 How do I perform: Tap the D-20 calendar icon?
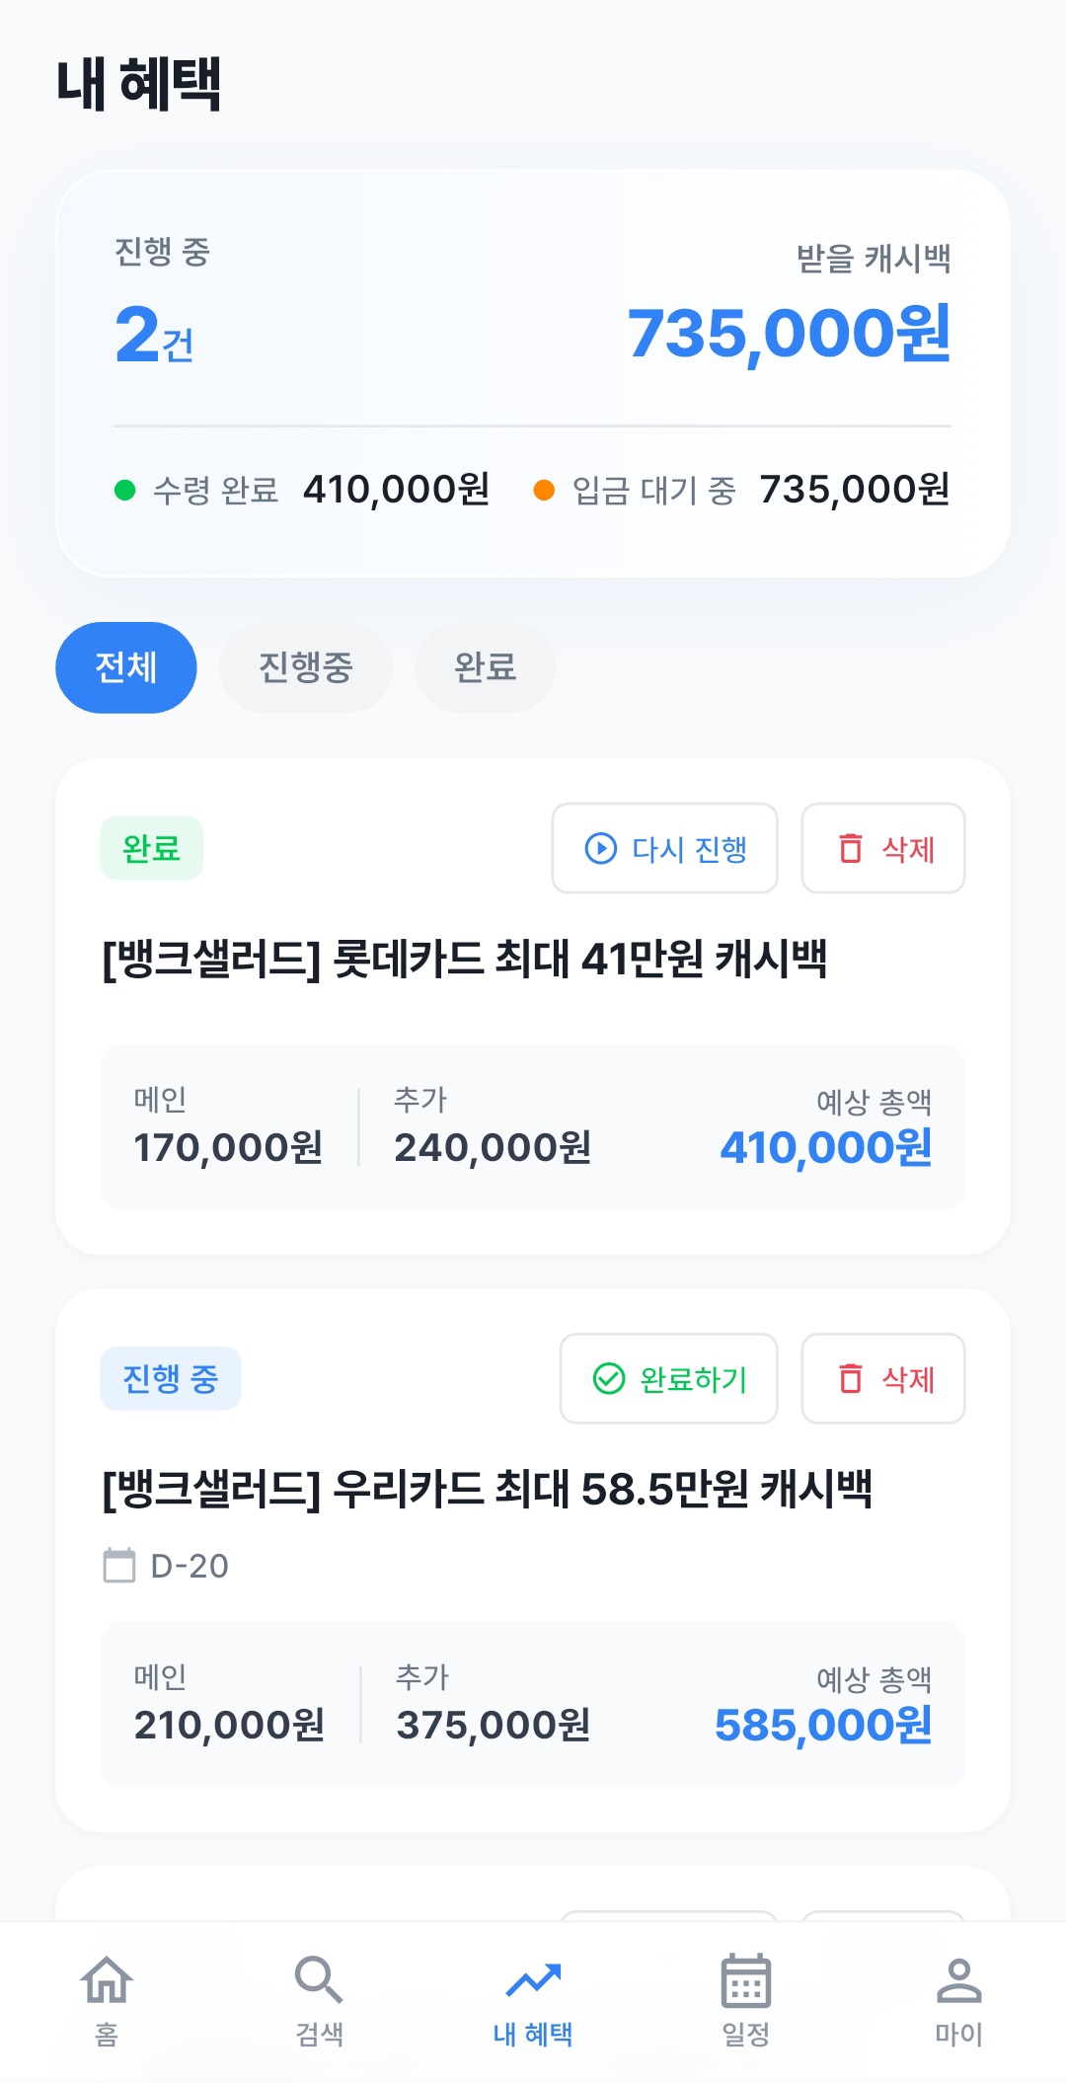coord(119,1566)
